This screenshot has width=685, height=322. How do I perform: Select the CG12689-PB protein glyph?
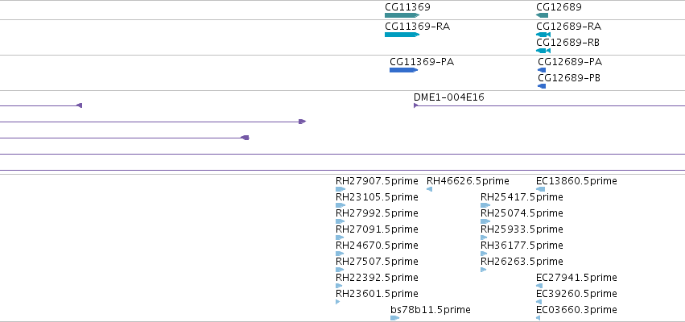click(542, 86)
